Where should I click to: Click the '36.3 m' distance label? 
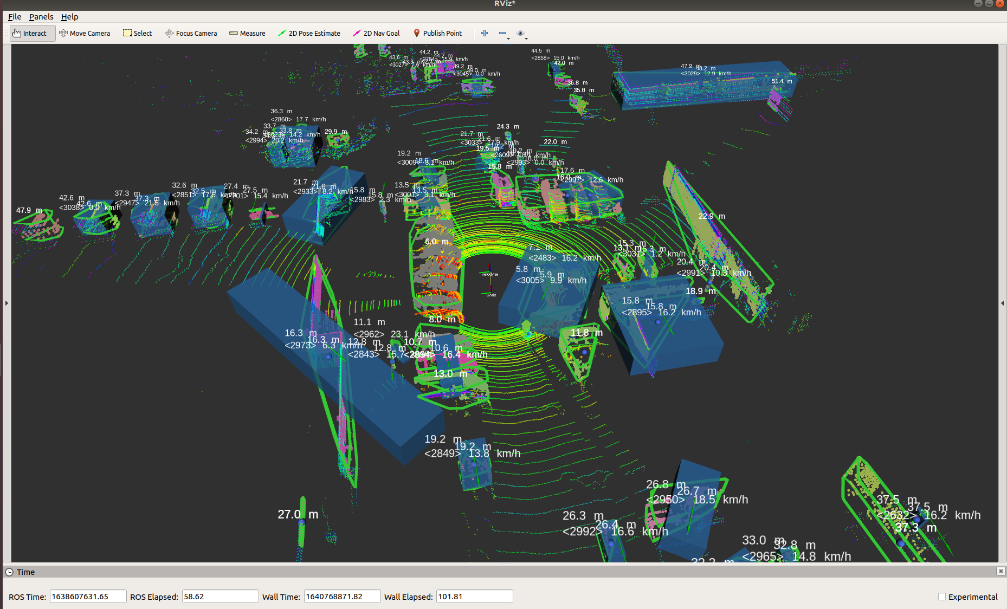pos(281,111)
